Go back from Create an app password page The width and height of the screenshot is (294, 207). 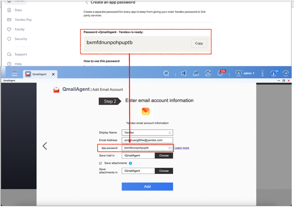tap(87, 2)
